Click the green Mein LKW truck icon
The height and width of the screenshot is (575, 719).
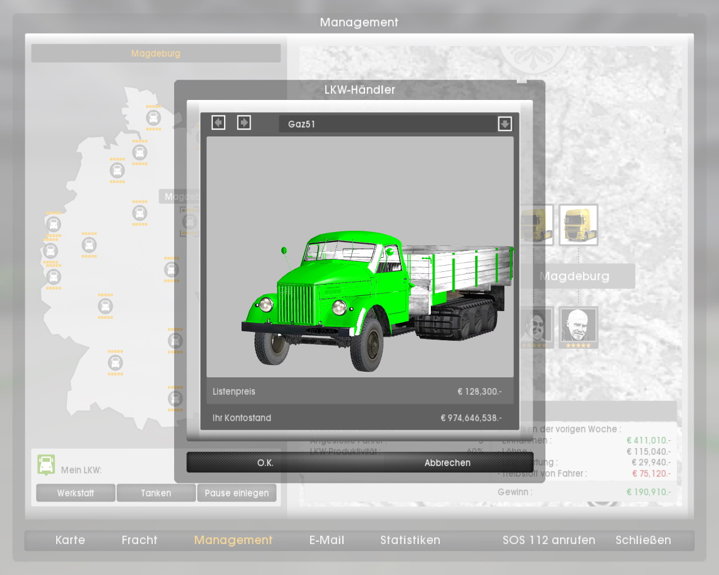46,465
